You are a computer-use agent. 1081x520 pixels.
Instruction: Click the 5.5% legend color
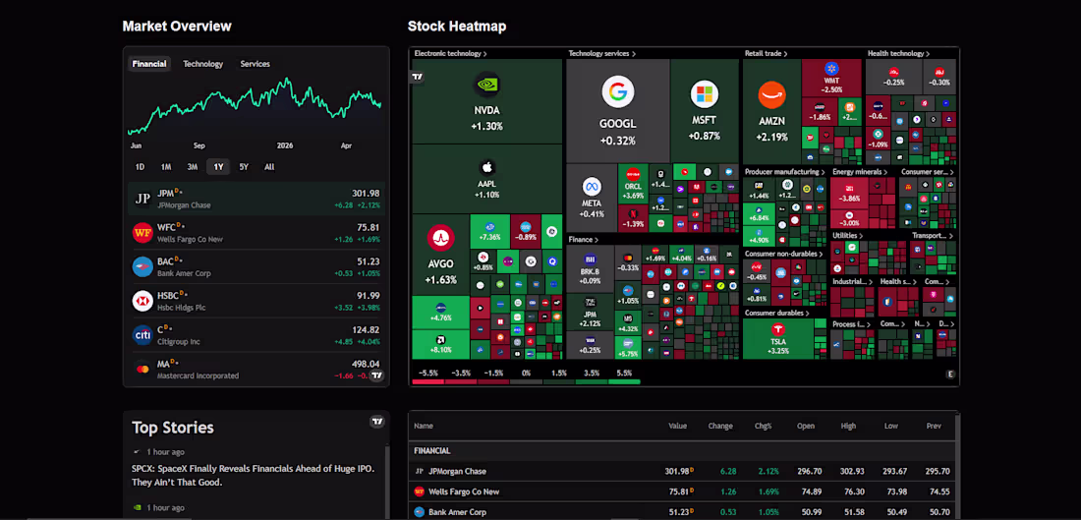pyautogui.click(x=624, y=381)
